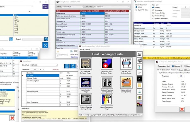The height and width of the screenshot is (122, 190).
Task: Launch Vertical Thermosiphon Design (VTD) icon
Action: click(107, 99)
